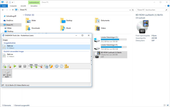Open Schnellzugriff in navigation pane
The image size is (170, 107).
10,16
